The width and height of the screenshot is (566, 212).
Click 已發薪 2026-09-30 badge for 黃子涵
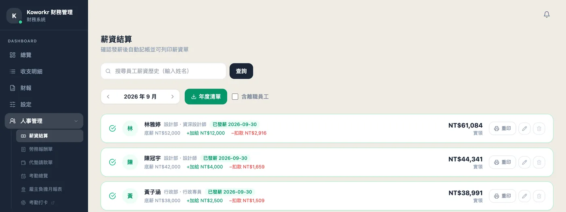pyautogui.click(x=230, y=192)
